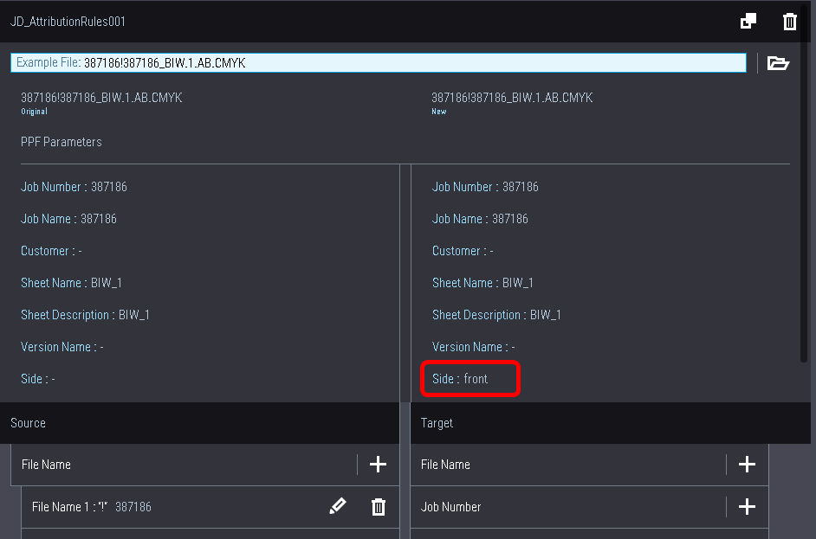Add a Target Job Number entry
The height and width of the screenshot is (539, 816).
747,506
